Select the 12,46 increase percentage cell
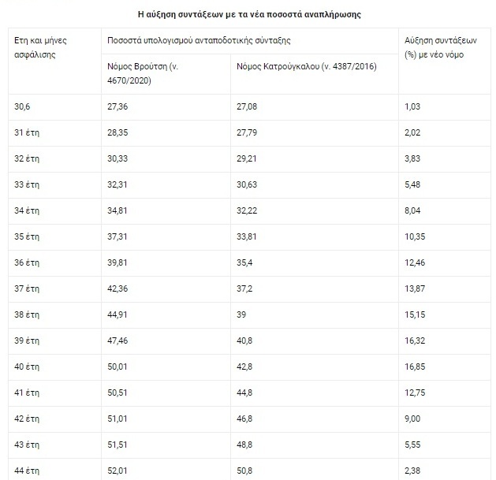 [416, 262]
